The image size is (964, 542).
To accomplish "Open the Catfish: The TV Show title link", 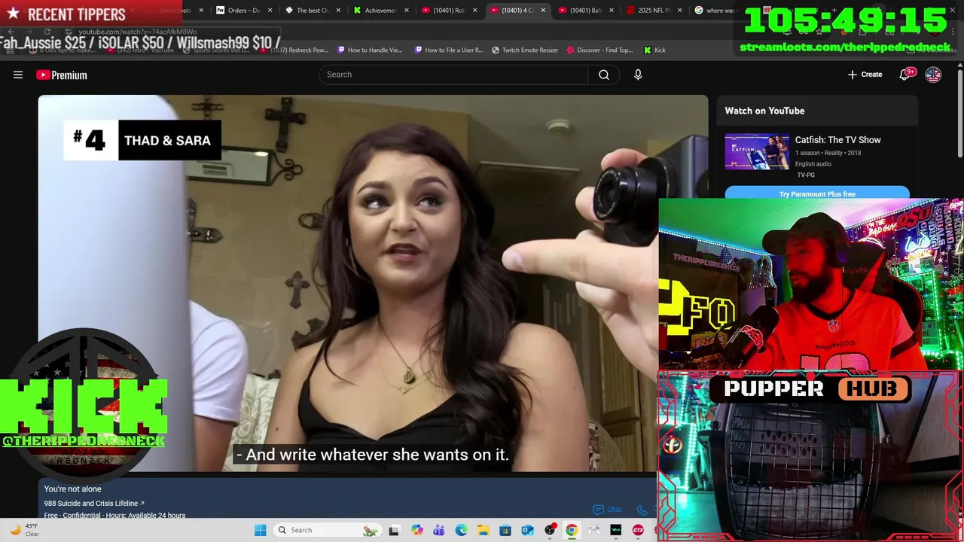I will click(837, 140).
